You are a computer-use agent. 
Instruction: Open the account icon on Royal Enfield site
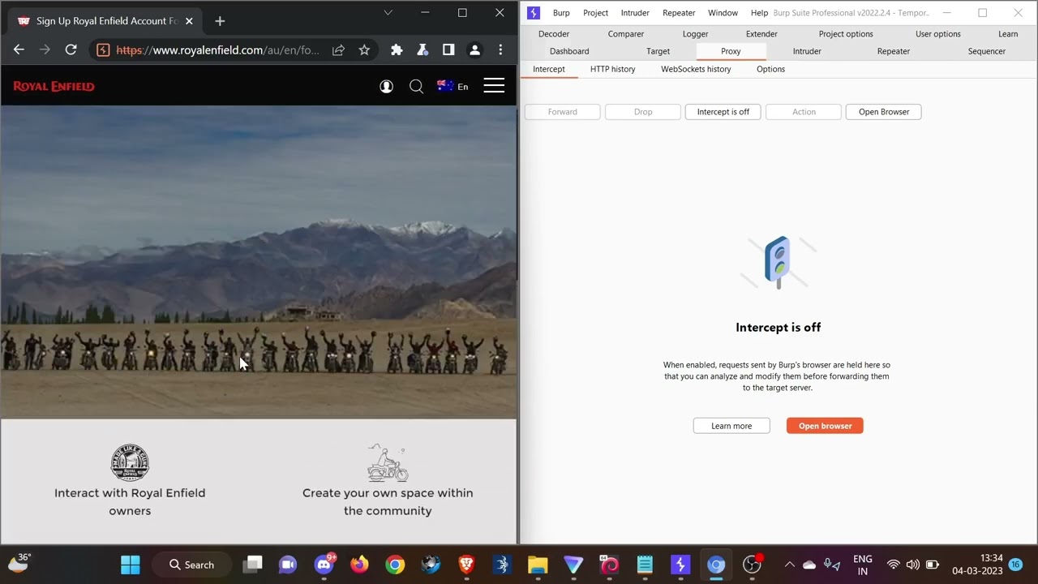coord(386,86)
